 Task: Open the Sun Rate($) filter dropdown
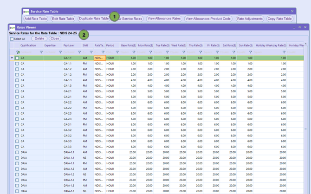point(251,52)
